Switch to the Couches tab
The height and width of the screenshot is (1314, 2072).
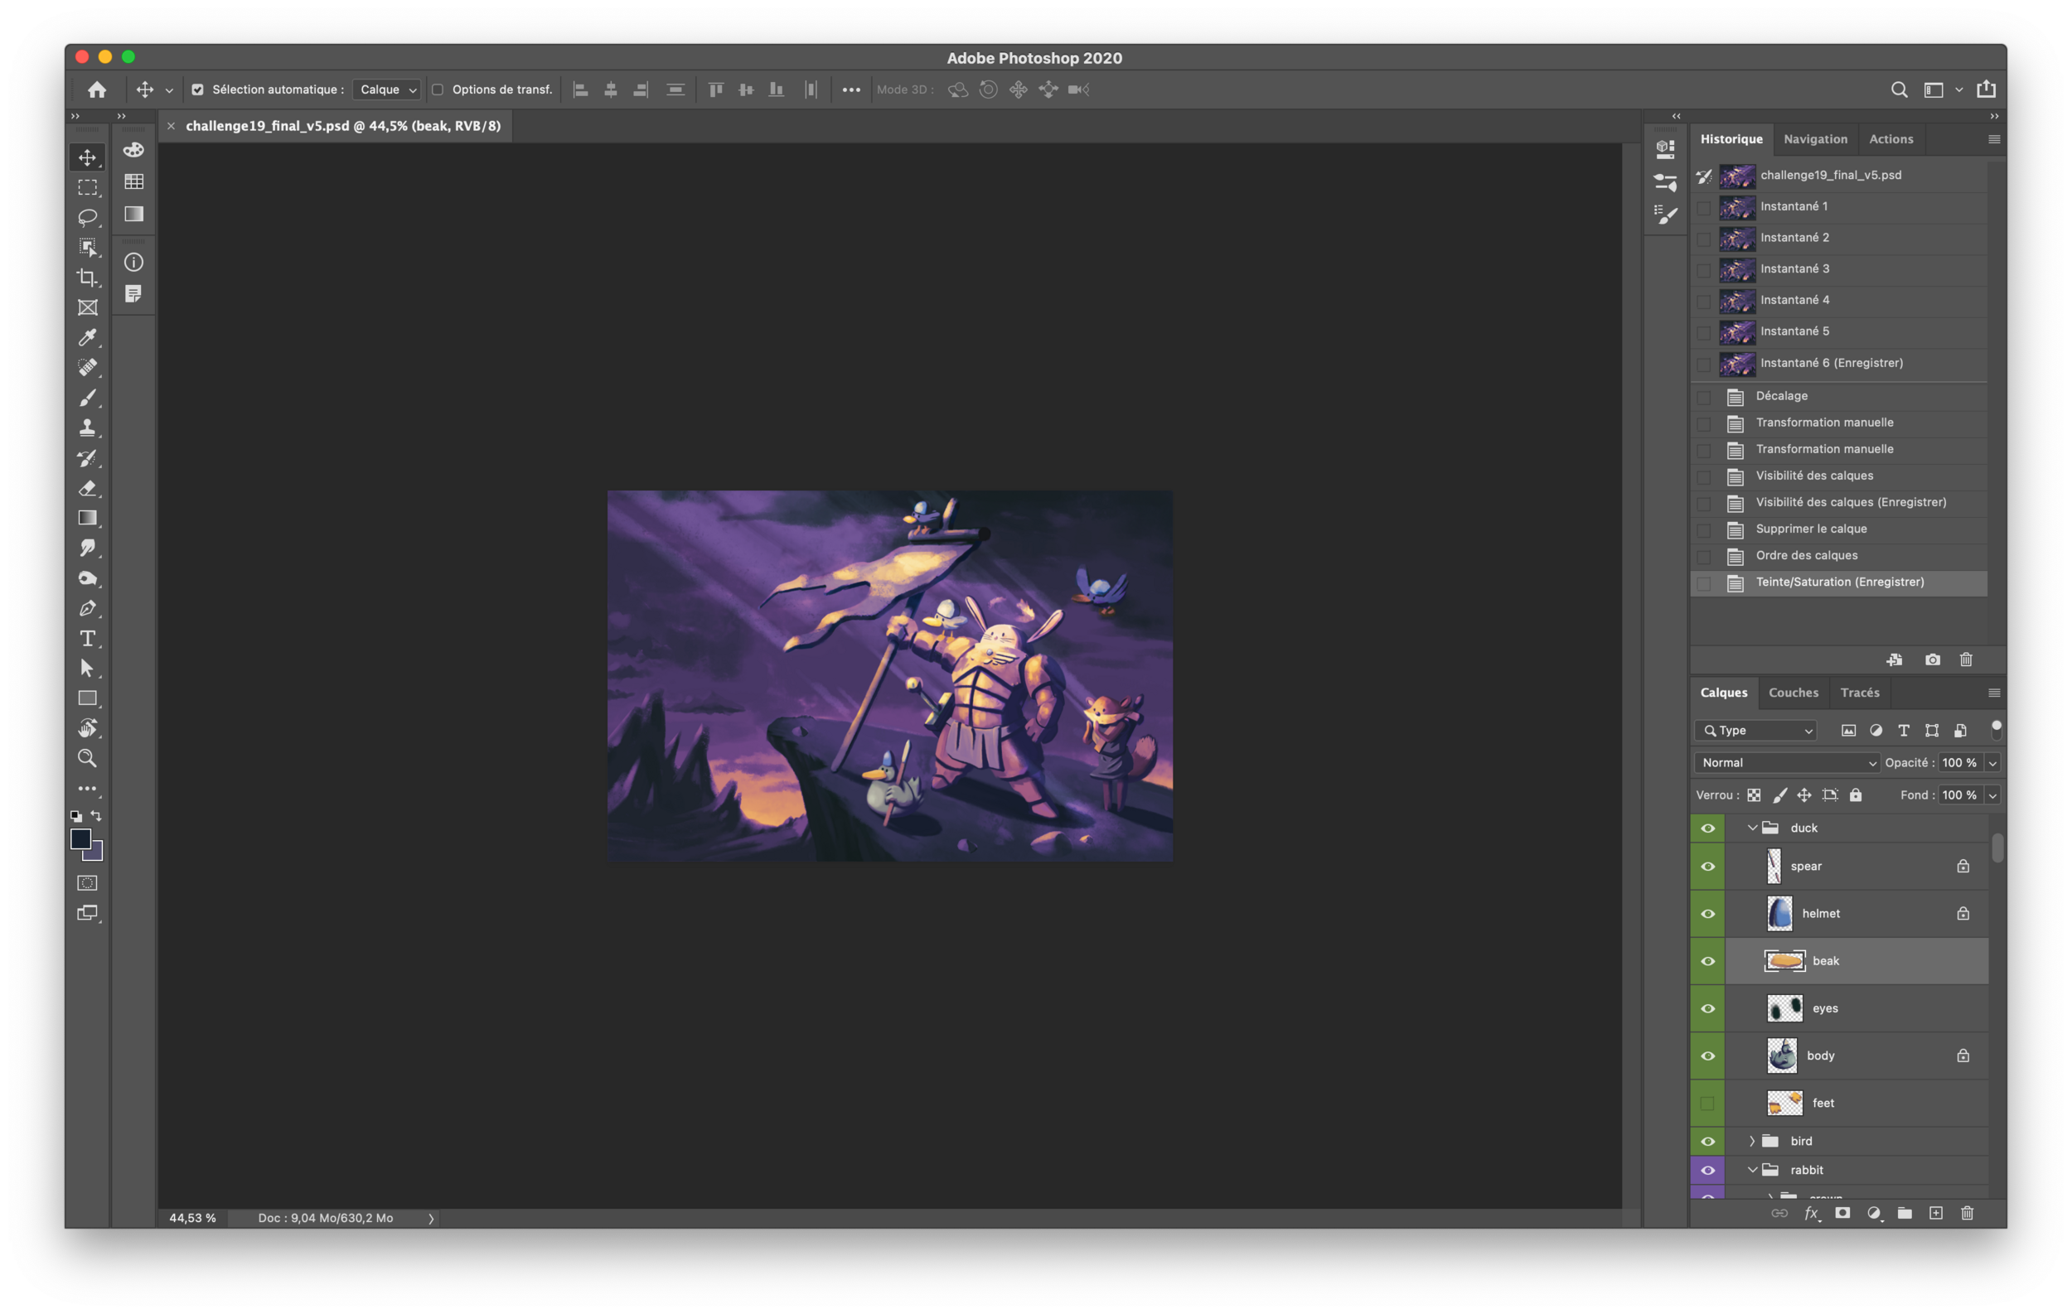[x=1794, y=693]
